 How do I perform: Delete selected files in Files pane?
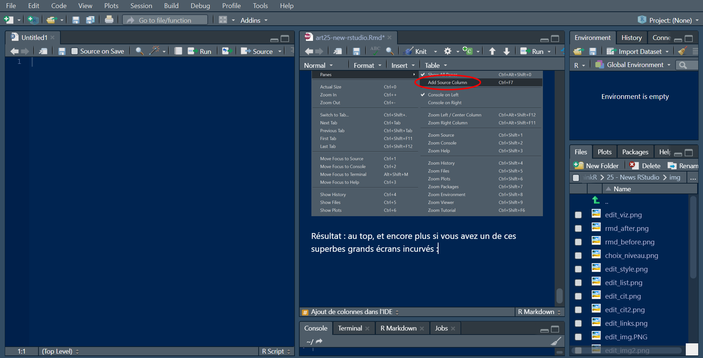point(649,165)
